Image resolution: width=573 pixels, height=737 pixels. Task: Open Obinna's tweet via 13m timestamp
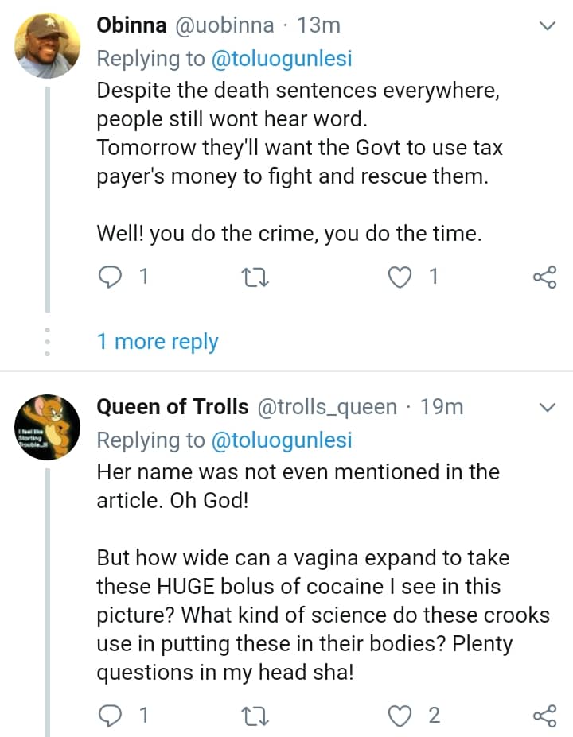pyautogui.click(x=318, y=25)
